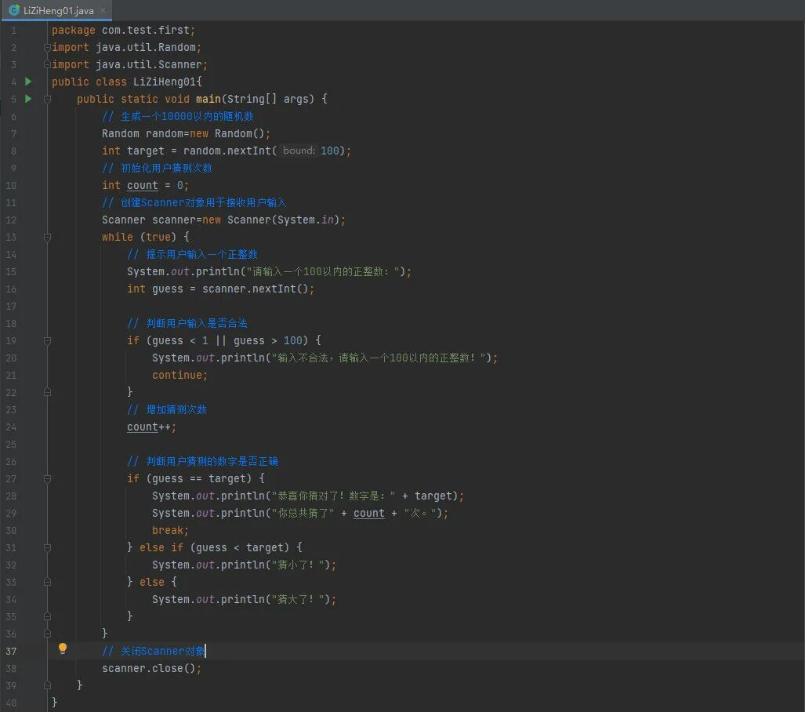Place cursor on scanner.close() statement
The width and height of the screenshot is (805, 712).
(x=151, y=668)
